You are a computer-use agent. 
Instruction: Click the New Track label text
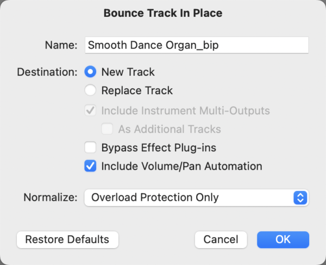[x=128, y=72]
